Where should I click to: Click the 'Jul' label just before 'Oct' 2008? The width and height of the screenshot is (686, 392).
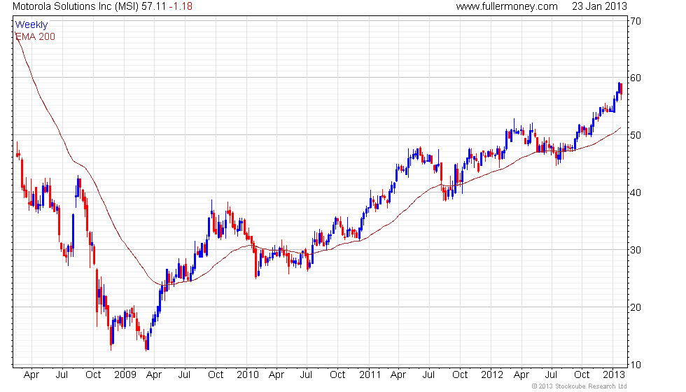click(62, 375)
